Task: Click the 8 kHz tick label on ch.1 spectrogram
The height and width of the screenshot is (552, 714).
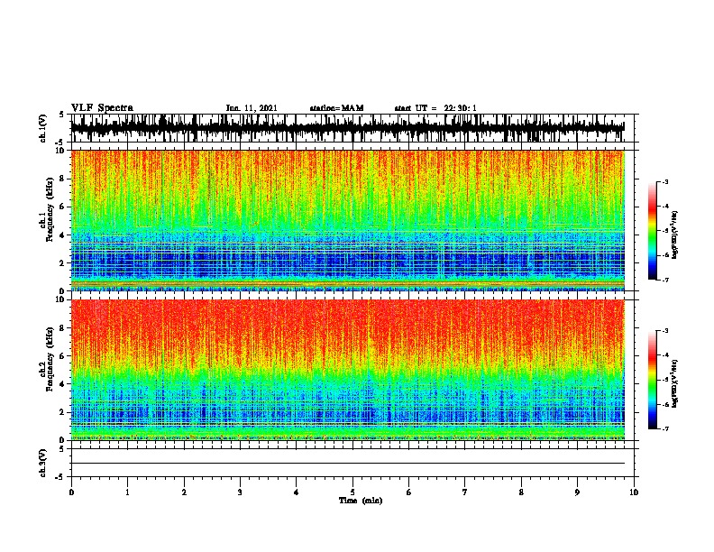Action: [62, 179]
